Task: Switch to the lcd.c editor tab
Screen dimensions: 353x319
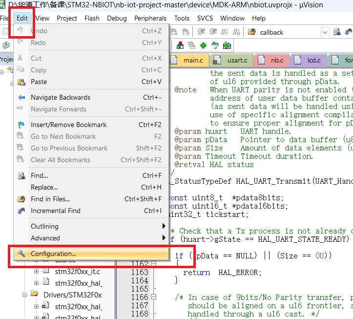Action: point(313,61)
